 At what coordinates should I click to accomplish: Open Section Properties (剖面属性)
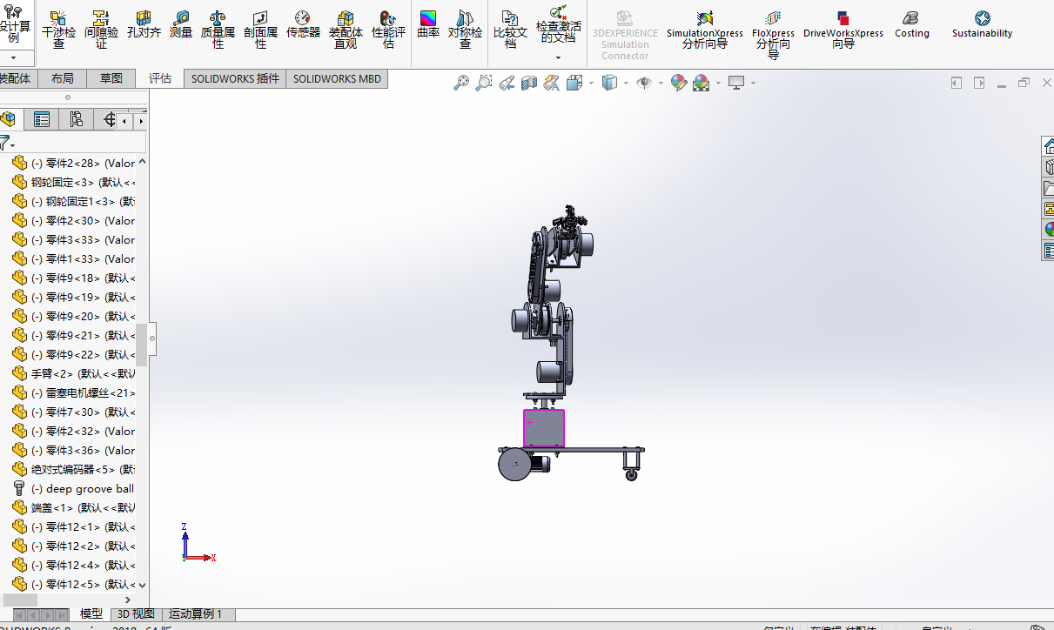click(260, 30)
